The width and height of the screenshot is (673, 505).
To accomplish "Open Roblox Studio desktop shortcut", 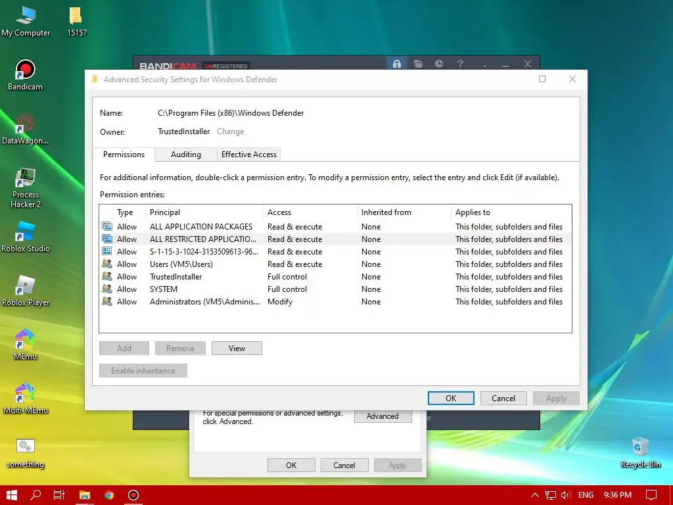I will pos(25,237).
